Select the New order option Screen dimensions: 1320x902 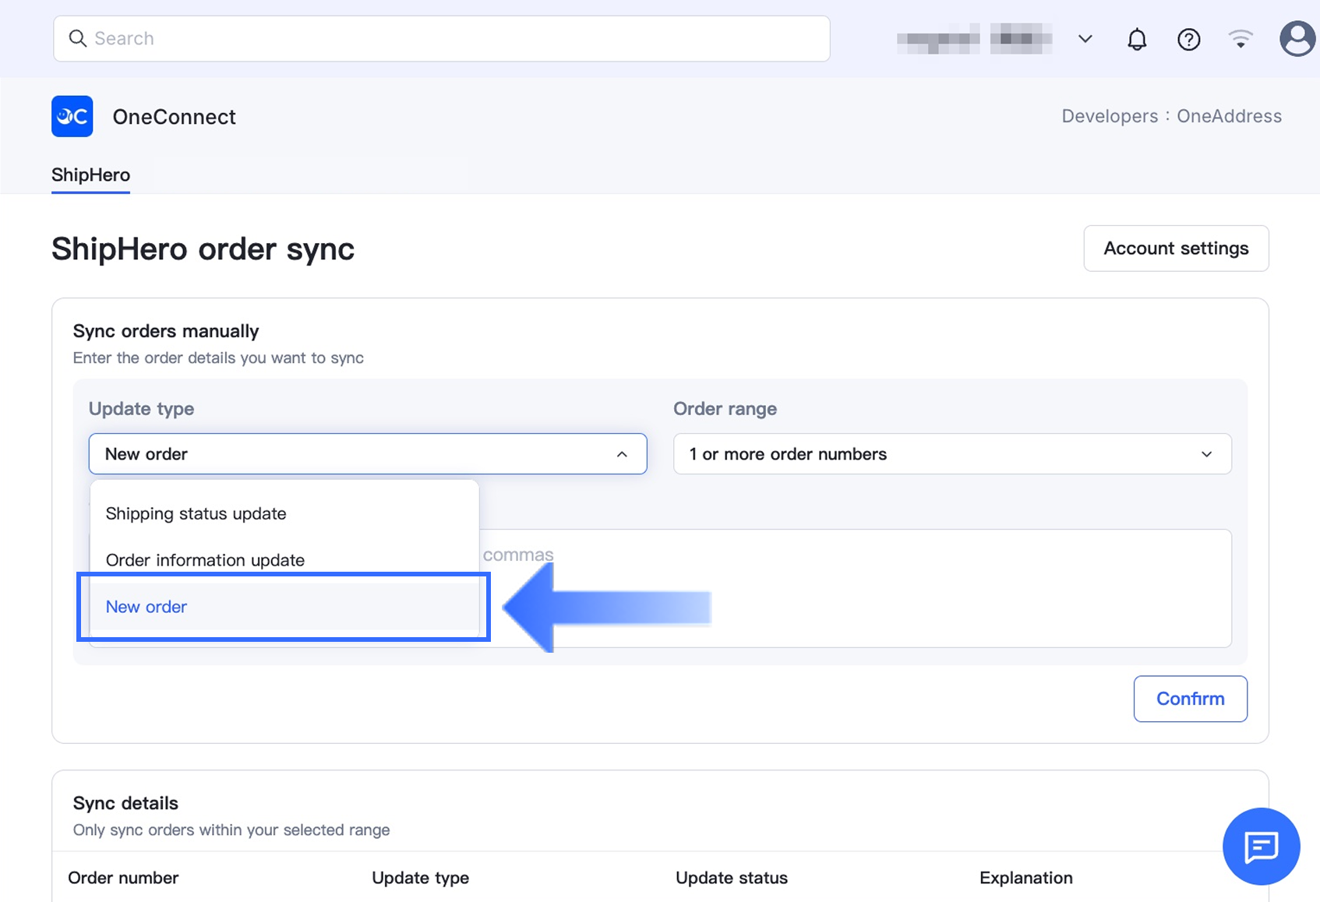point(146,607)
